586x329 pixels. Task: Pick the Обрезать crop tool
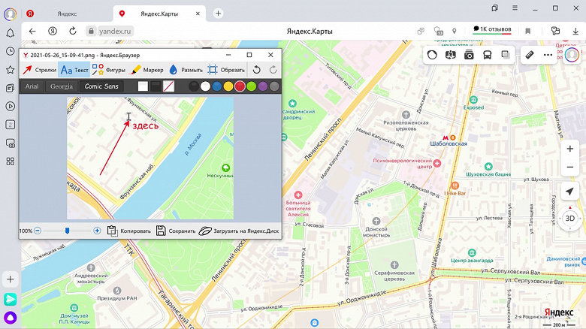coord(225,70)
